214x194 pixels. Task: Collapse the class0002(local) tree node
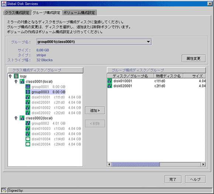coord(16,118)
